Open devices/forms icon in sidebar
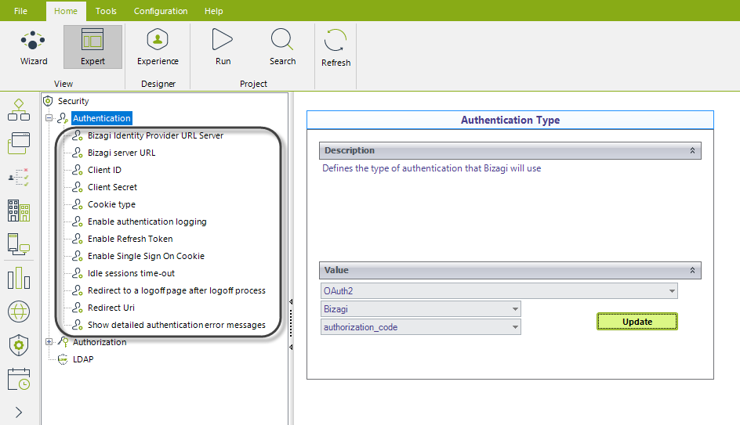The height and width of the screenshot is (425, 740). tap(19, 244)
